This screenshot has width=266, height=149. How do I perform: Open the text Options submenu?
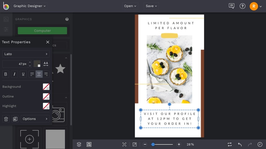click(35, 119)
